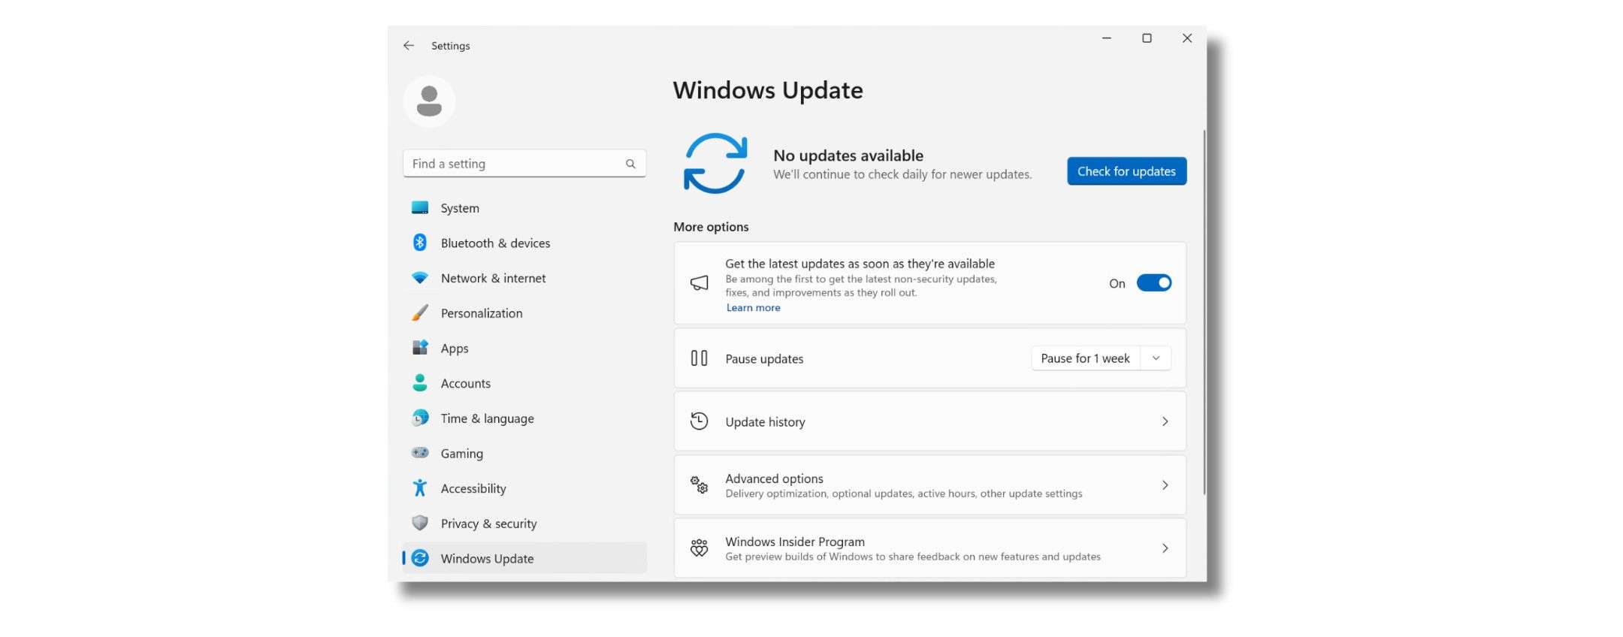The width and height of the screenshot is (1623, 637).
Task: Open Advanced options via its chevron
Action: click(x=1165, y=485)
